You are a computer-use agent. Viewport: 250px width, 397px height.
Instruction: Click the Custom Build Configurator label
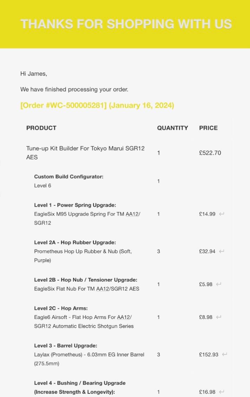click(69, 177)
